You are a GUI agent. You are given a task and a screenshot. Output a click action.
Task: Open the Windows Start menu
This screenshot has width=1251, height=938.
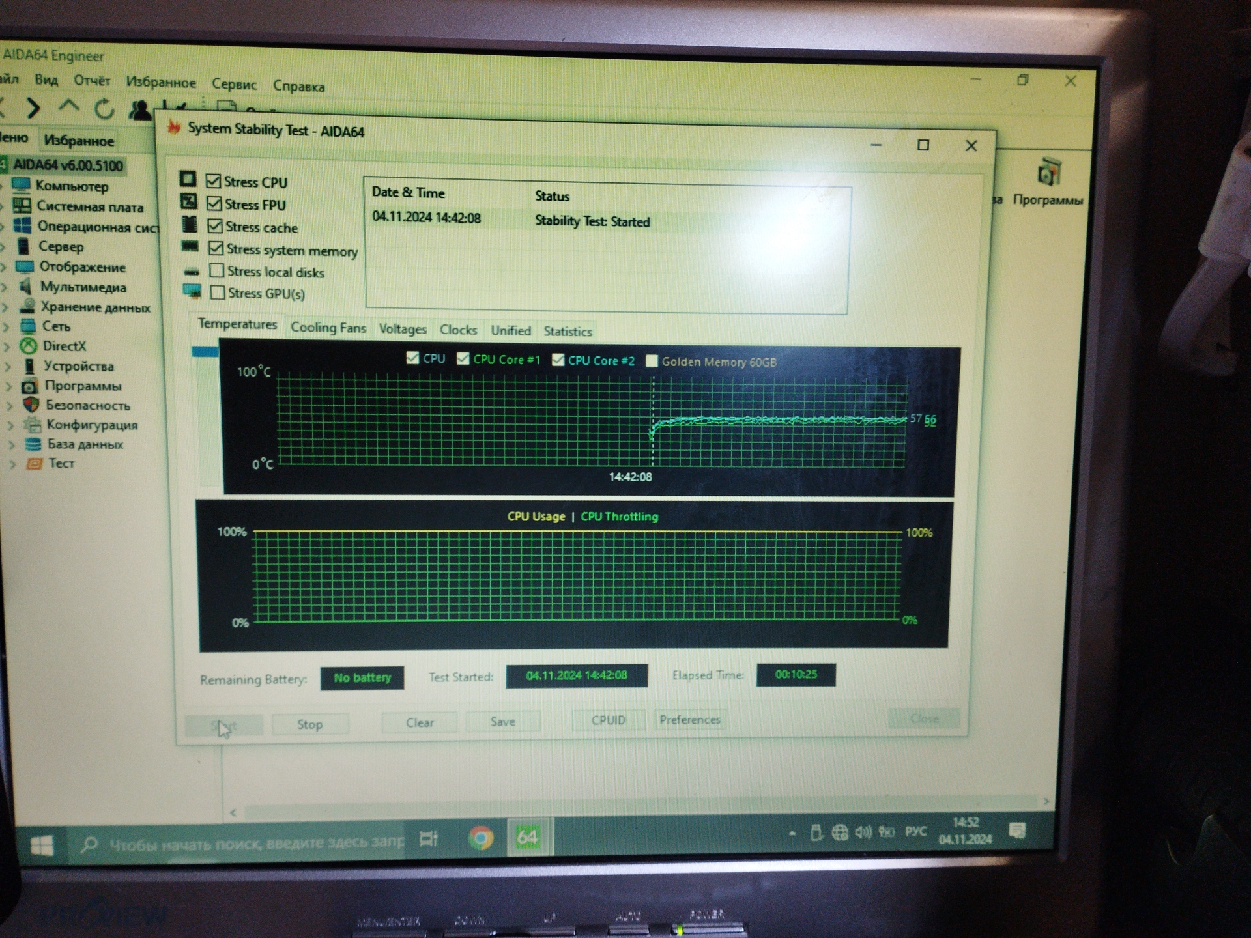tap(42, 846)
